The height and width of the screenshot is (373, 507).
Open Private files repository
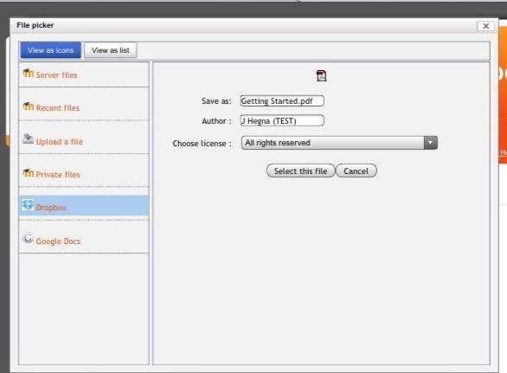pos(58,175)
